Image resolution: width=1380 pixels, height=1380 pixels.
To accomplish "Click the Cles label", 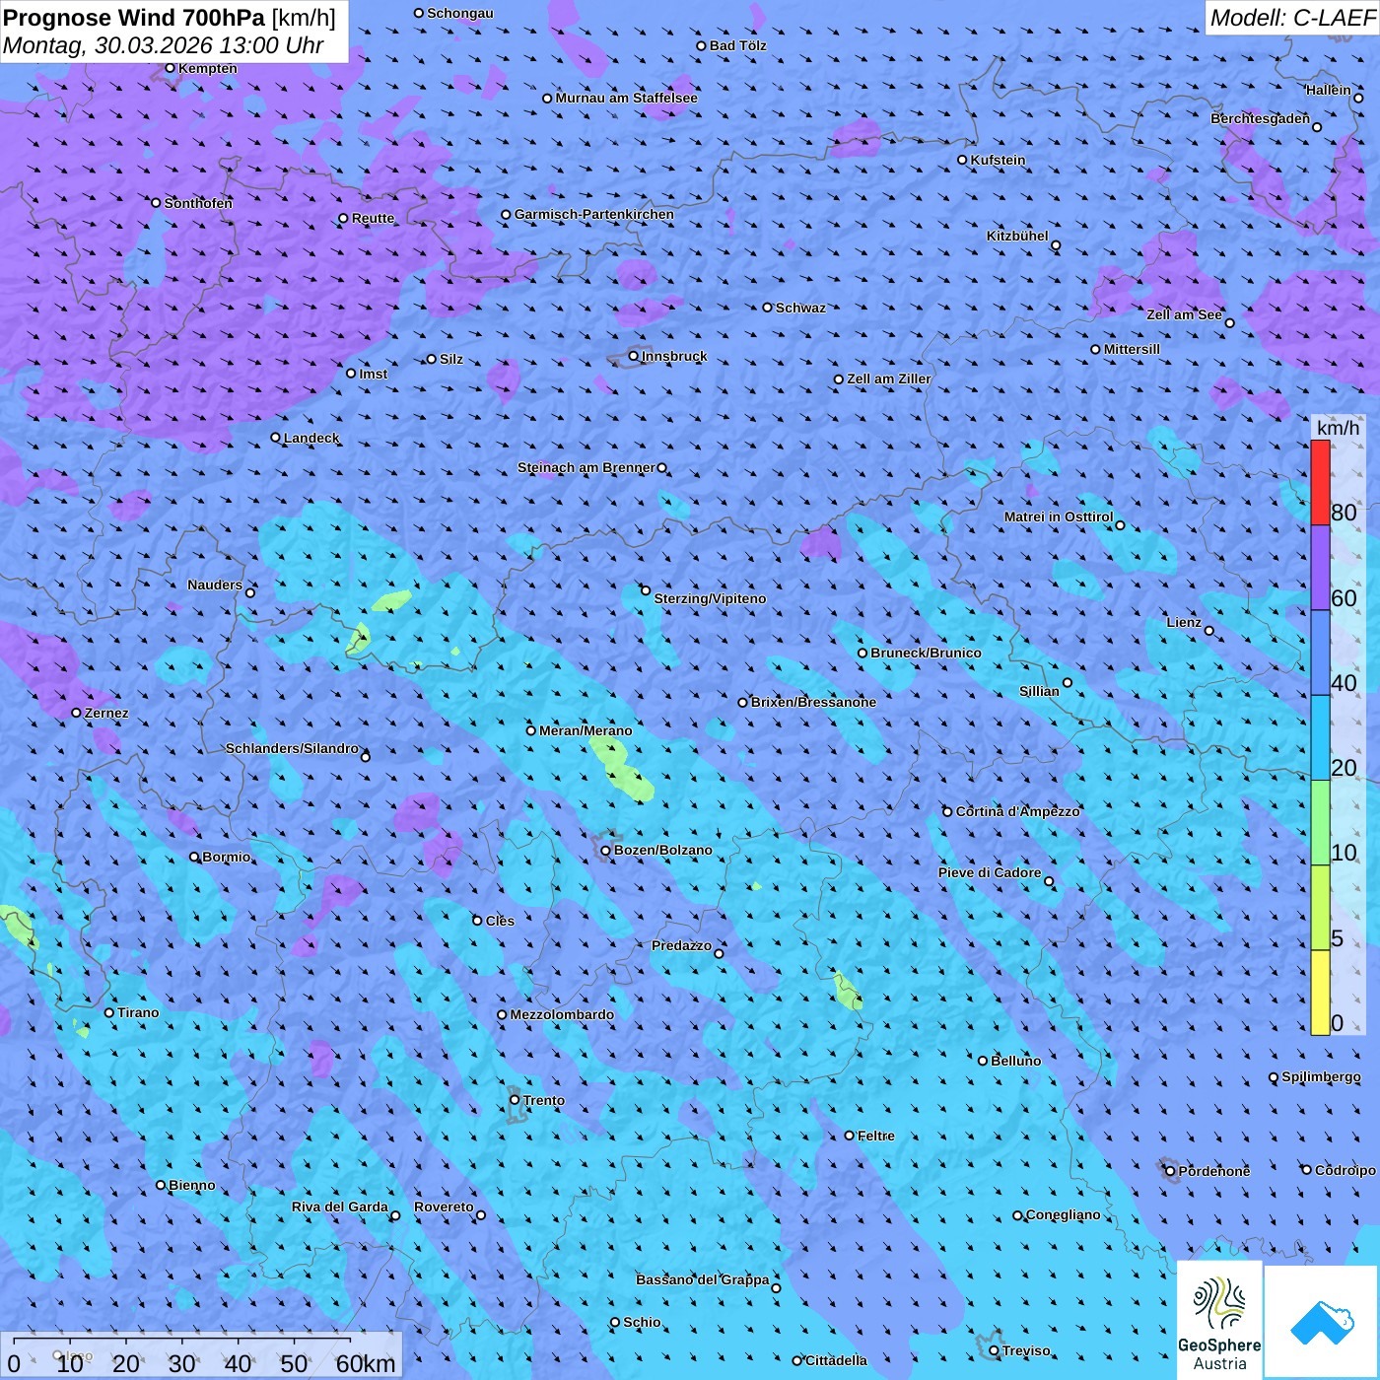I will coord(500,921).
